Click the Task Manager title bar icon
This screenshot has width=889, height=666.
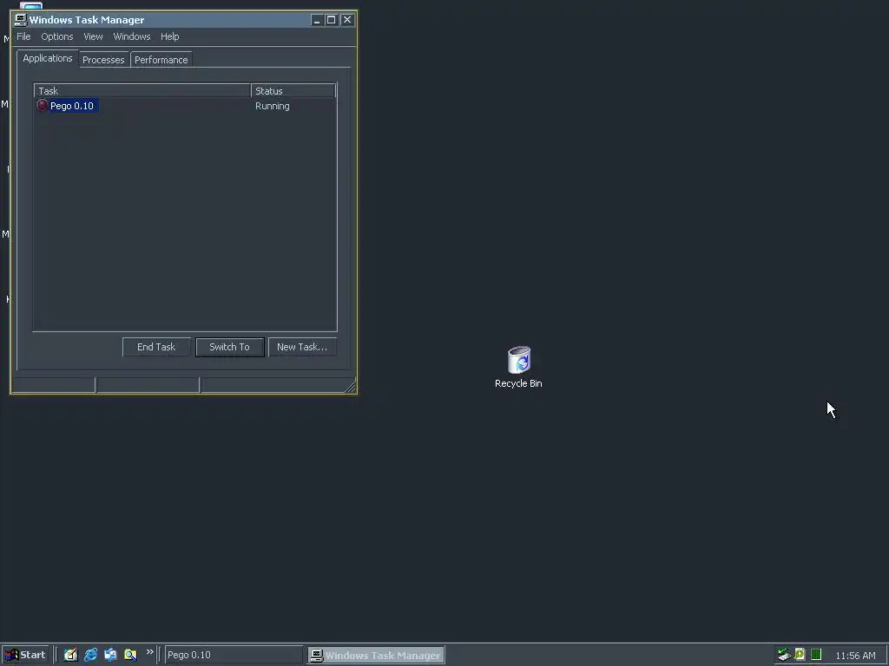tap(21, 20)
